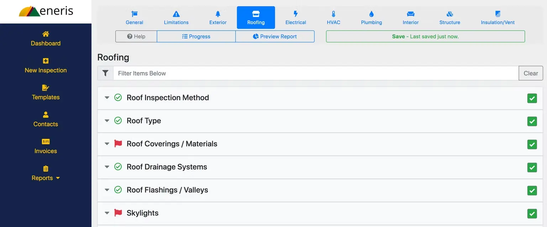
Task: Switch to the Limitations tab
Action: tap(176, 17)
